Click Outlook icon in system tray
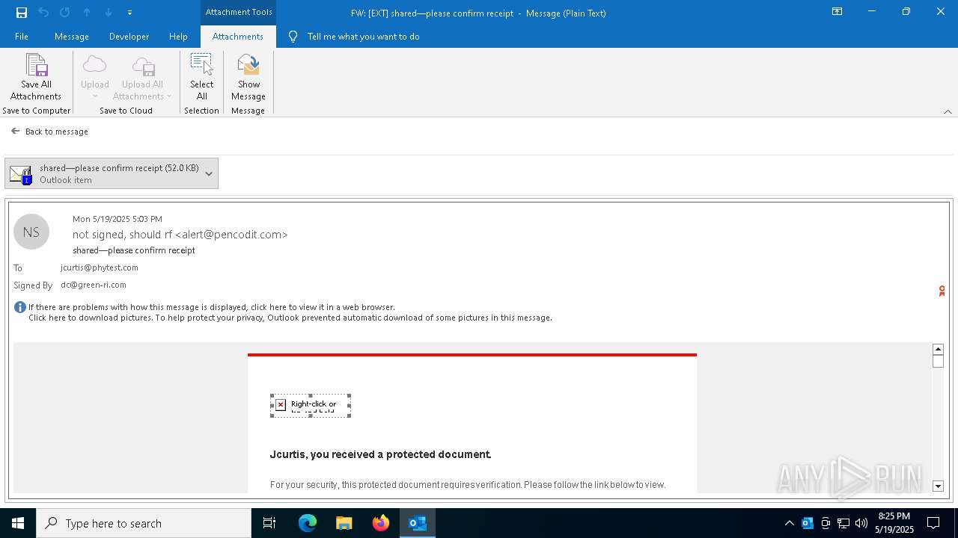The image size is (958, 538). pyautogui.click(x=808, y=523)
